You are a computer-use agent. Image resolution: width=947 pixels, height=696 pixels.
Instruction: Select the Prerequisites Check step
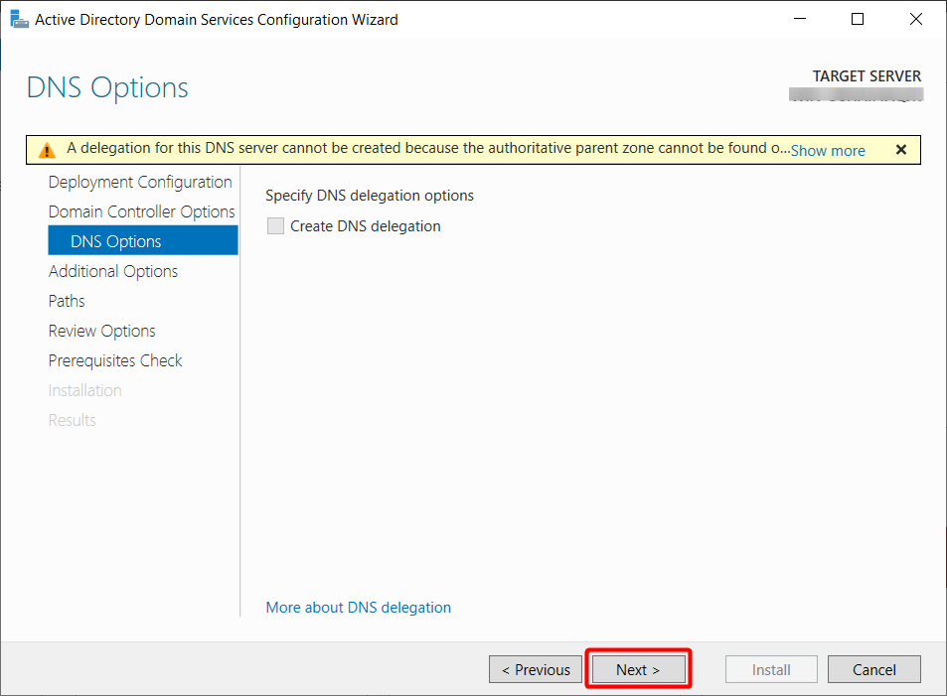click(x=114, y=360)
